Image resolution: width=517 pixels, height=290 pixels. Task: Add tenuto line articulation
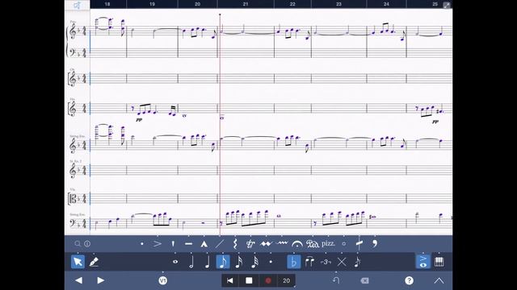188,244
